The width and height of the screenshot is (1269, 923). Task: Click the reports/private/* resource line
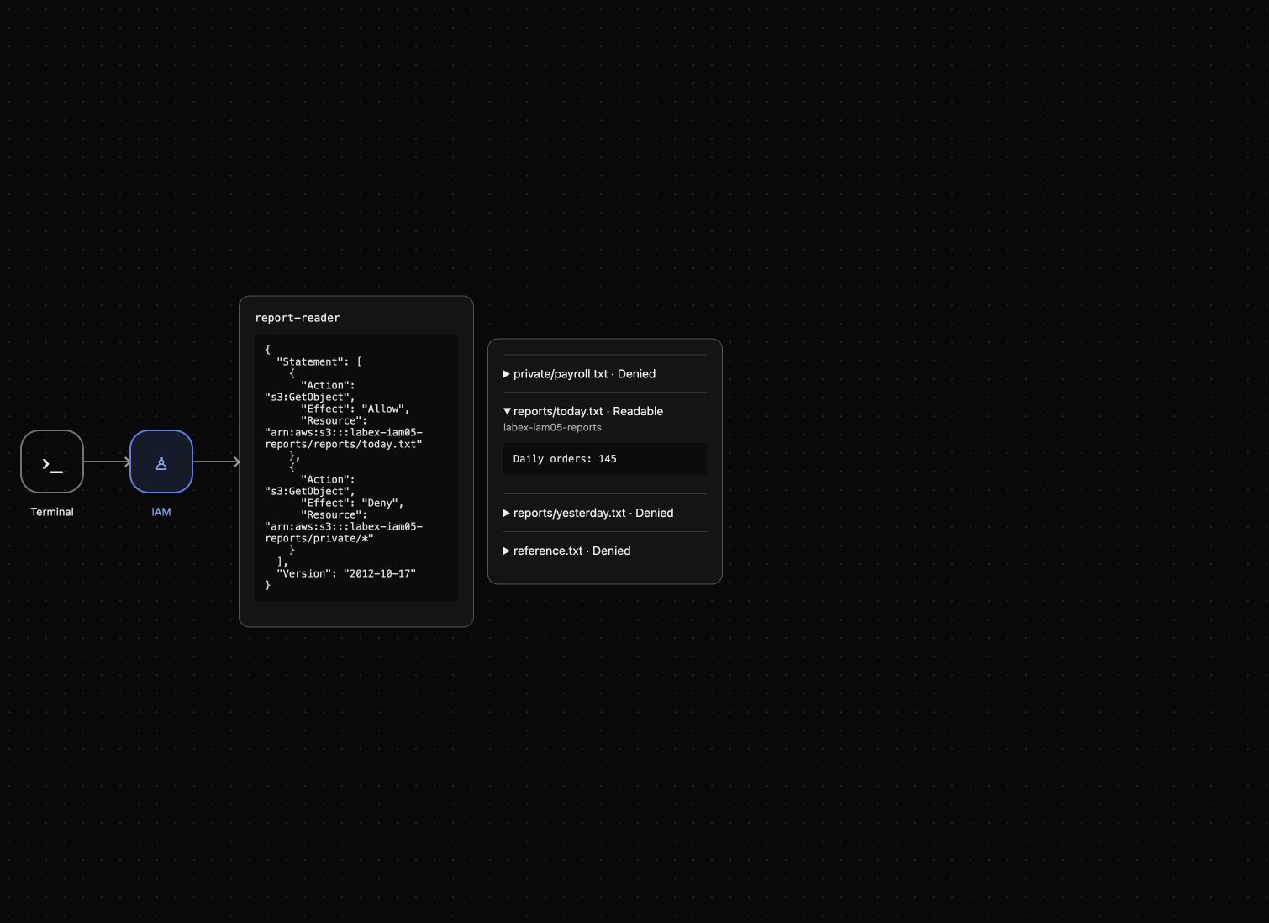[x=319, y=538]
